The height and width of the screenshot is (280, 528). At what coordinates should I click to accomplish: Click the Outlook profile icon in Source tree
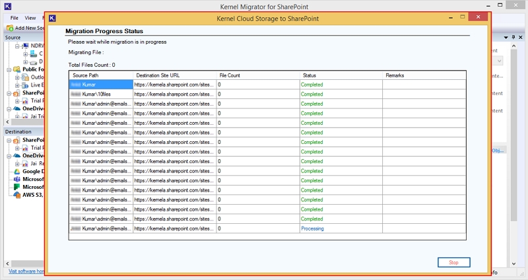pyautogui.click(x=25, y=77)
